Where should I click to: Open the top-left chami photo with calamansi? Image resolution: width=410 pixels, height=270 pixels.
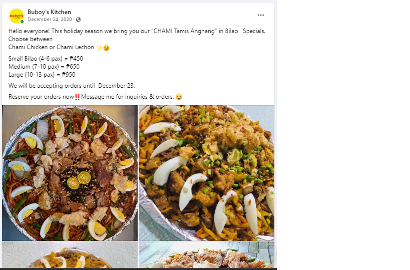coord(70,173)
